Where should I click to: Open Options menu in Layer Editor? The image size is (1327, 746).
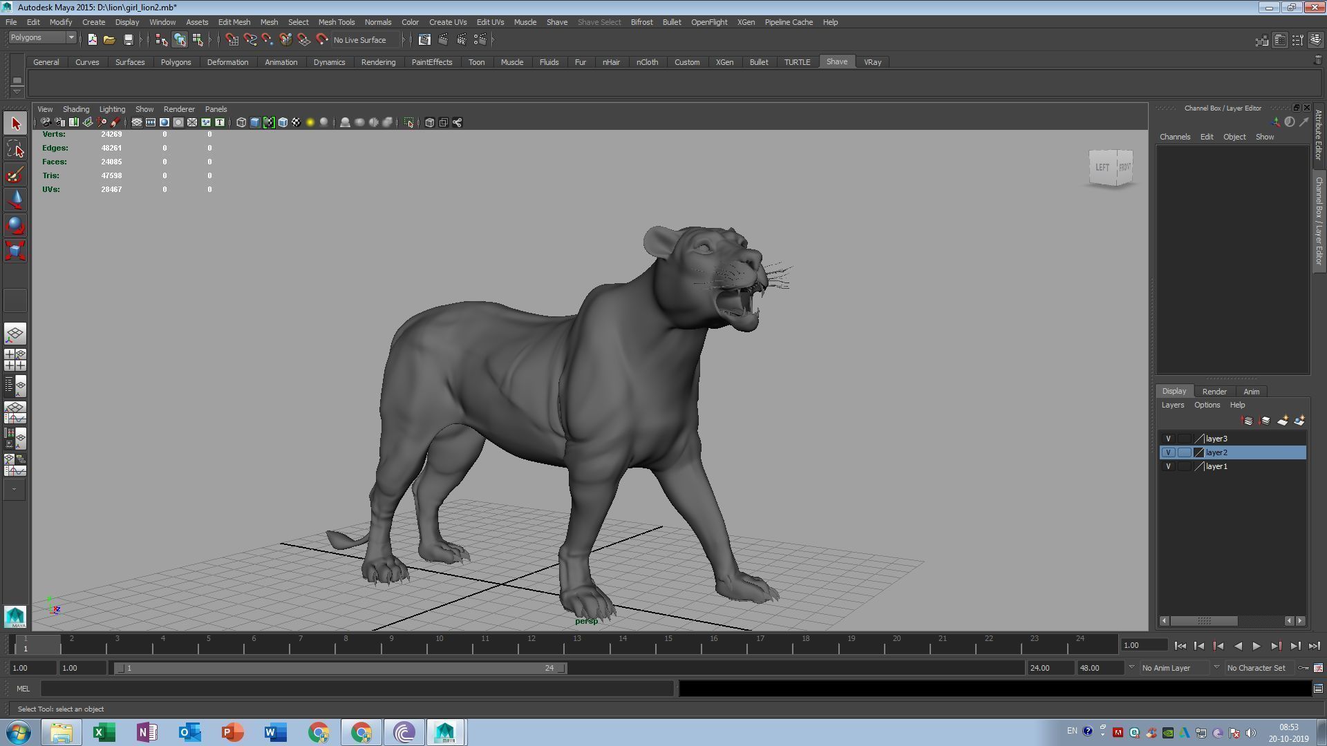click(x=1207, y=405)
